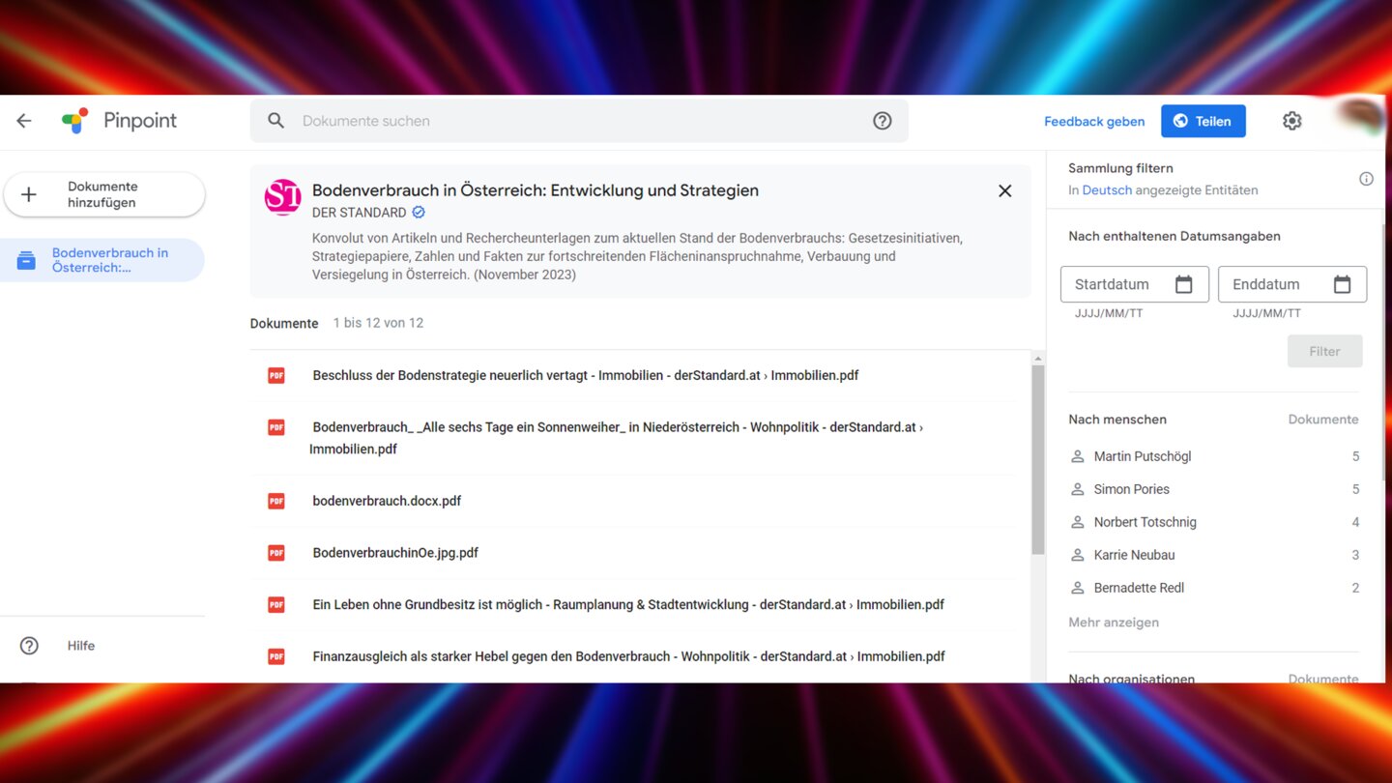Click info icon beside Sammlung filtern
1392x783 pixels.
coord(1366,179)
